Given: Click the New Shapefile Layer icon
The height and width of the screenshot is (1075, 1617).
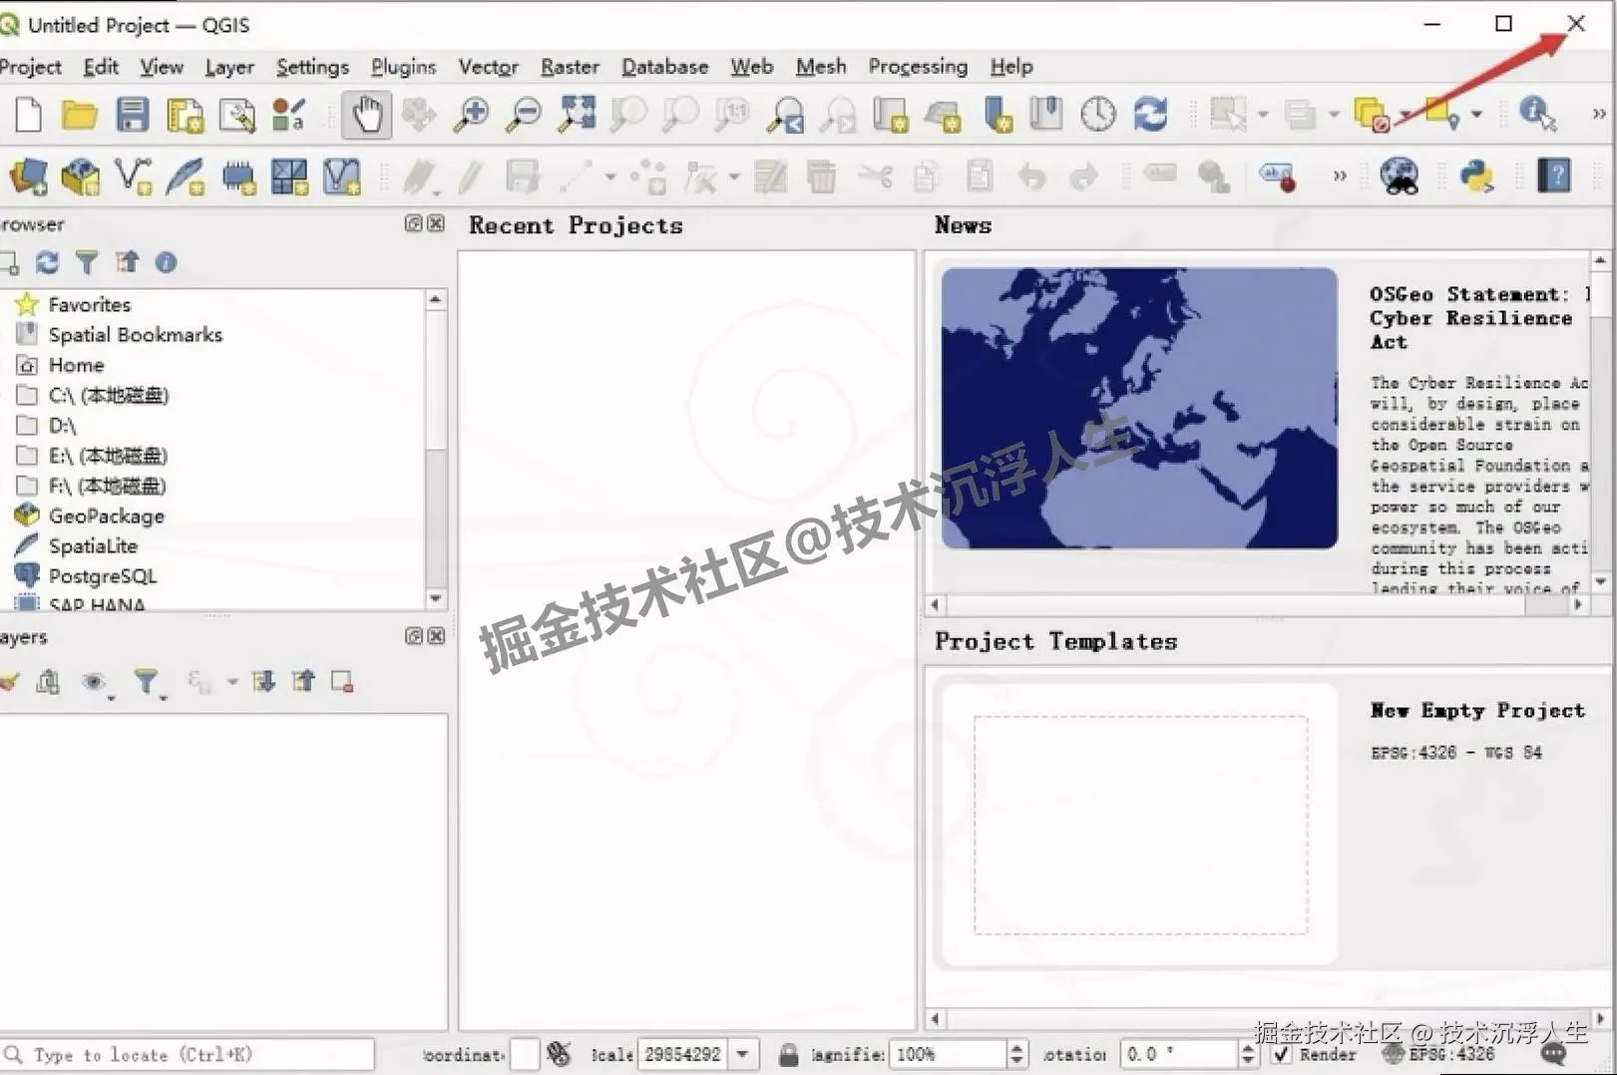Looking at the screenshot, I should click(x=133, y=177).
